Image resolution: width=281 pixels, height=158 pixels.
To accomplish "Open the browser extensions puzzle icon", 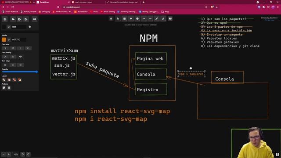I will pyautogui.click(x=263, y=7).
